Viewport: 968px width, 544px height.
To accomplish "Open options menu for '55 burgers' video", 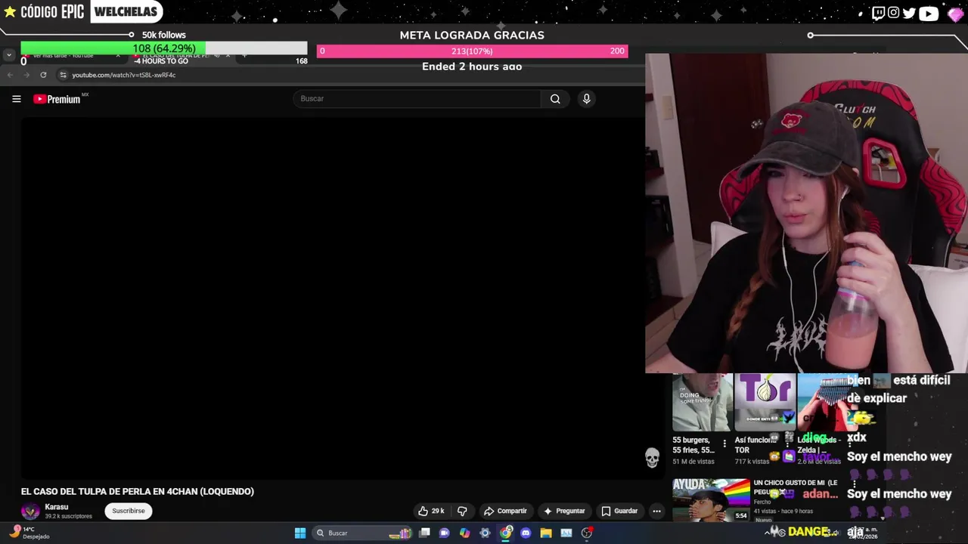I will click(x=724, y=444).
